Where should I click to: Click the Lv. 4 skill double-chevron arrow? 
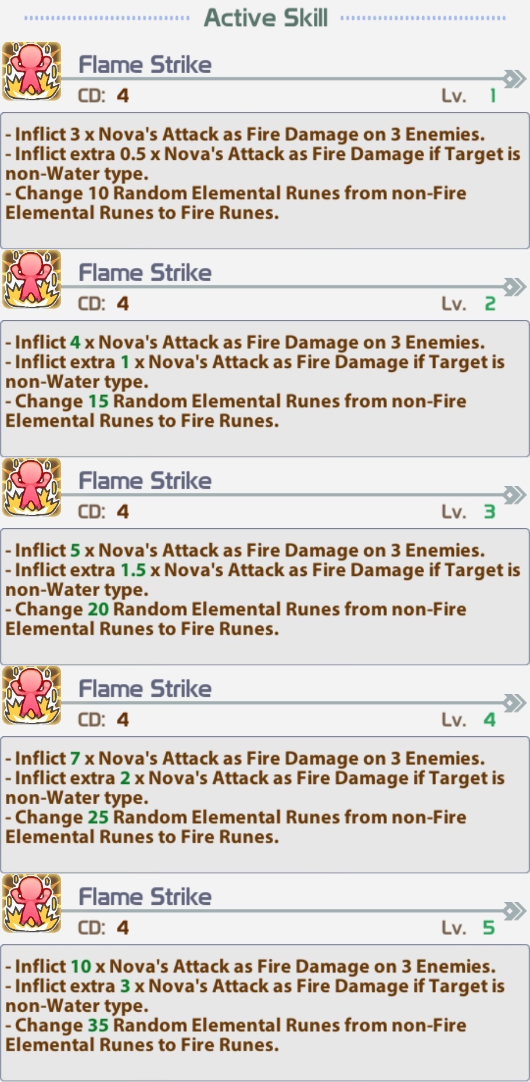tap(514, 703)
